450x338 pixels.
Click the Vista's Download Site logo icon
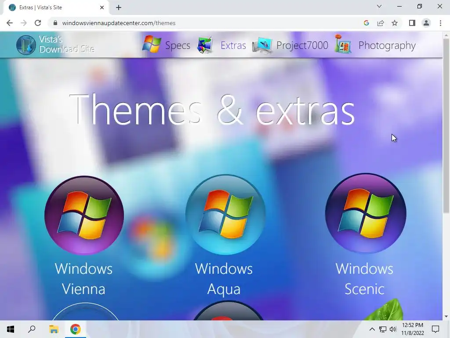(26, 45)
